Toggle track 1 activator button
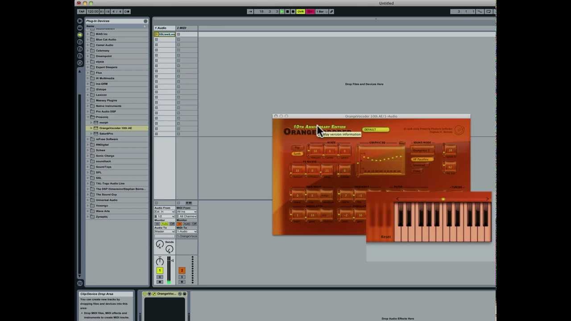The image size is (571, 321). point(160,271)
